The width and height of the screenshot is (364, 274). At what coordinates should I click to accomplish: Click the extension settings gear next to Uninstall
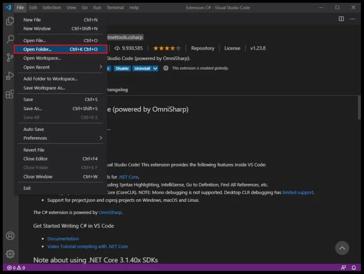(166, 68)
